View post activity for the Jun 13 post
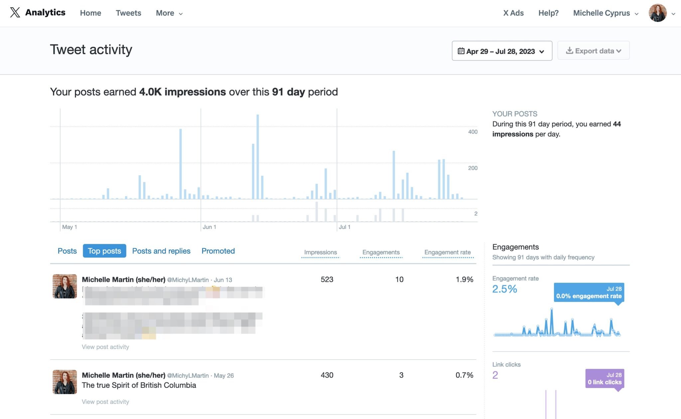 [x=105, y=347]
